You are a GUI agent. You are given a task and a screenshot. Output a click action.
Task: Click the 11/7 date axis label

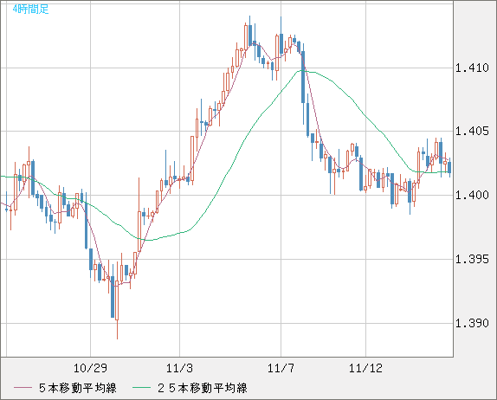[281, 368]
